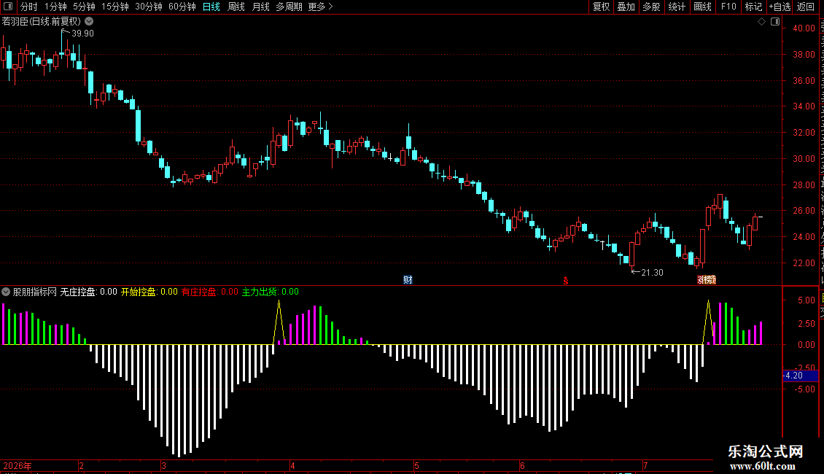Click month 6 marker on time axis
Screen dimensions: 824x474
click(x=522, y=465)
